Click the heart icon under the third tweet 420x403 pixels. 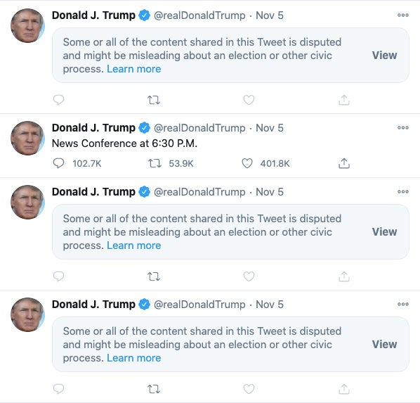249,276
